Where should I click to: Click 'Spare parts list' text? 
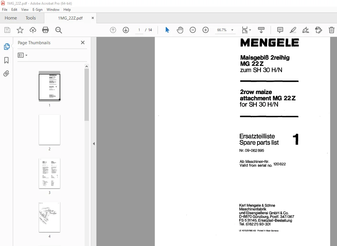(x=259, y=142)
